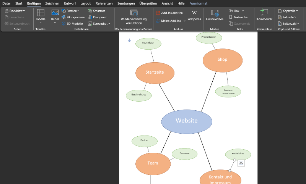306x184 pixels.
Task: Click Add-Ins abrufen button
Action: point(169,13)
